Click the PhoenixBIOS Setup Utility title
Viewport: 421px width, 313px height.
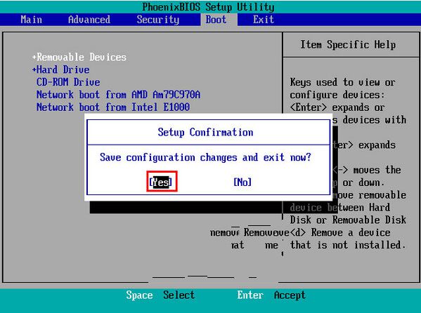click(x=208, y=7)
